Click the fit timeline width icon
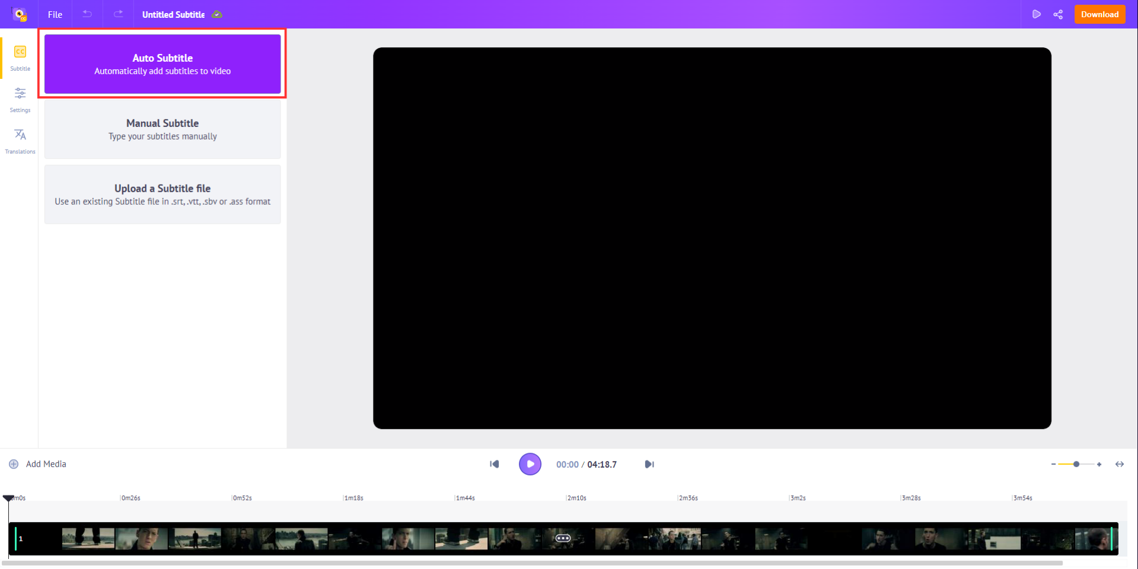 [x=1120, y=464]
